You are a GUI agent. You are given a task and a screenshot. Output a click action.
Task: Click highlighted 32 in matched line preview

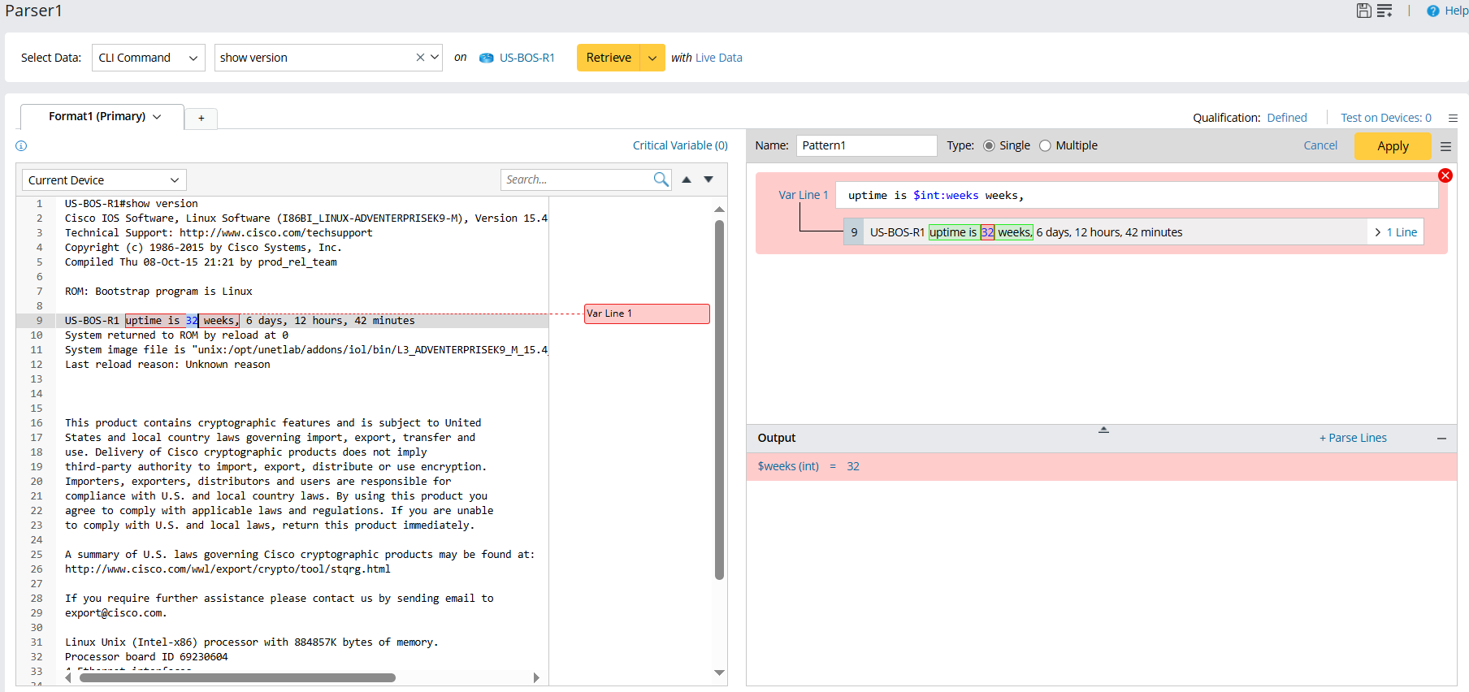[987, 232]
